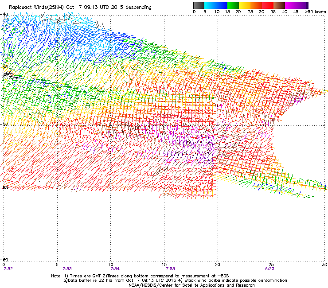Image resolution: width=328 pixels, height=288 pixels.
Task: Click the orange 25-30 knots legend segment
Action: pyautogui.click(x=256, y=5)
